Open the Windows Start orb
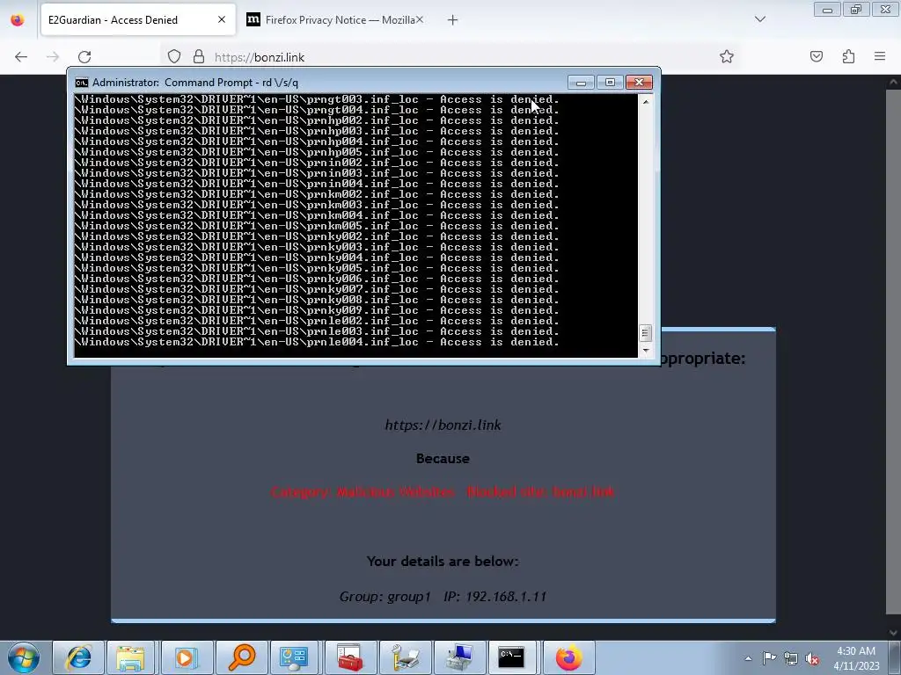Screen dimensions: 901x675 point(24,657)
